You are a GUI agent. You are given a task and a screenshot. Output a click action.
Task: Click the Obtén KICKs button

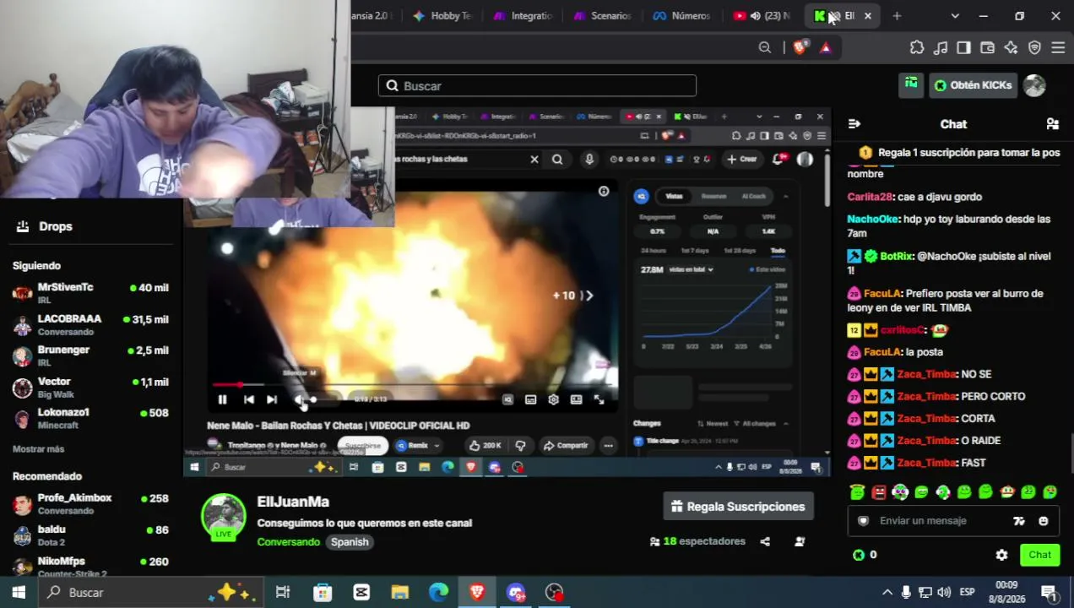(x=972, y=85)
